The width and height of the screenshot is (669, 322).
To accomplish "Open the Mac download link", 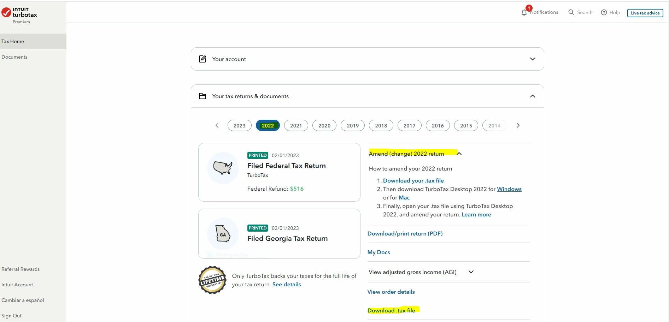I will [x=404, y=197].
